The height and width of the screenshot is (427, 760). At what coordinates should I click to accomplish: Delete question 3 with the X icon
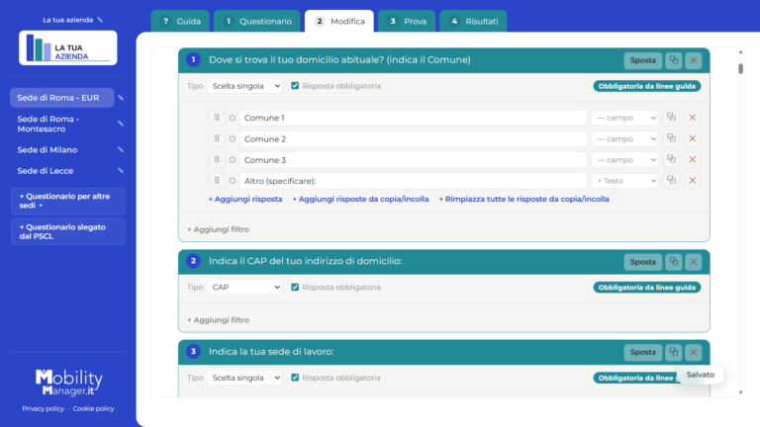[694, 353]
